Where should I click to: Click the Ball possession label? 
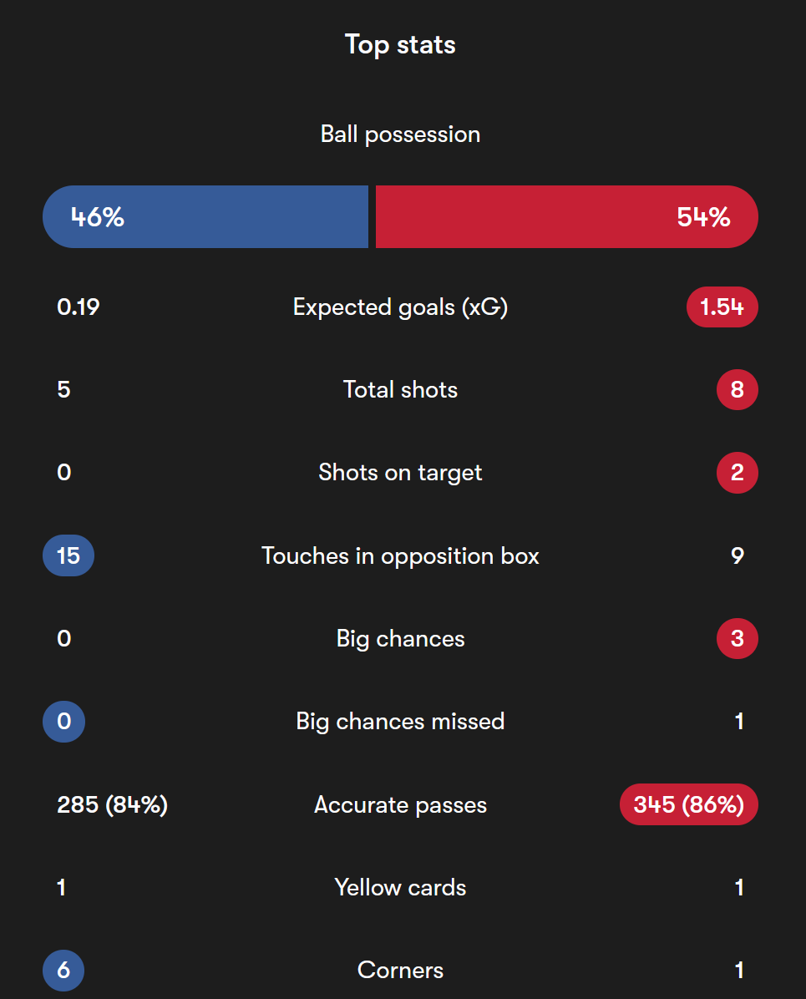pos(400,134)
